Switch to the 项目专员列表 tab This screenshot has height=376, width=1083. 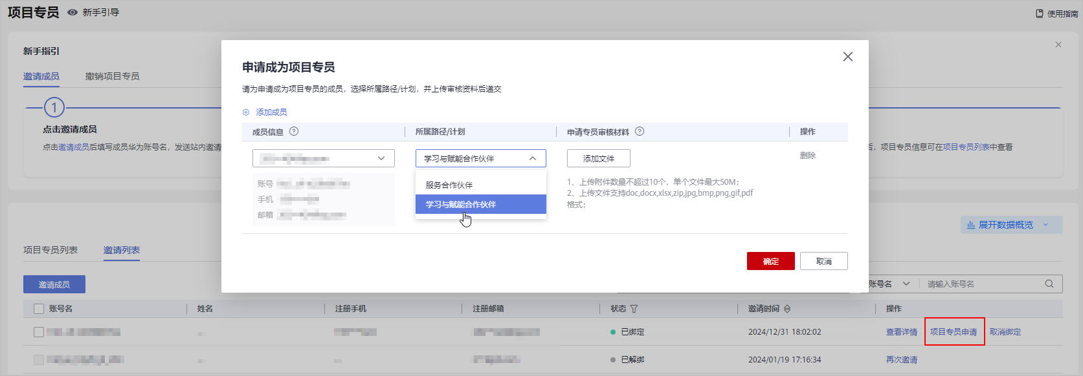[x=50, y=250]
